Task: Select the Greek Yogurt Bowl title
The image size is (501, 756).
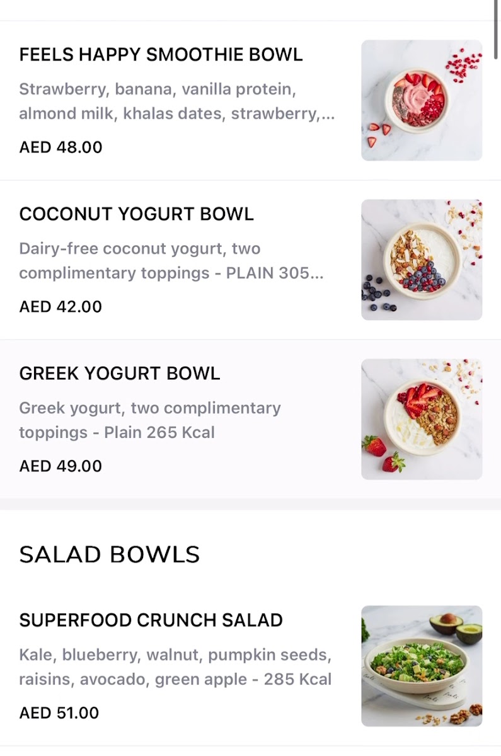Action: click(120, 374)
